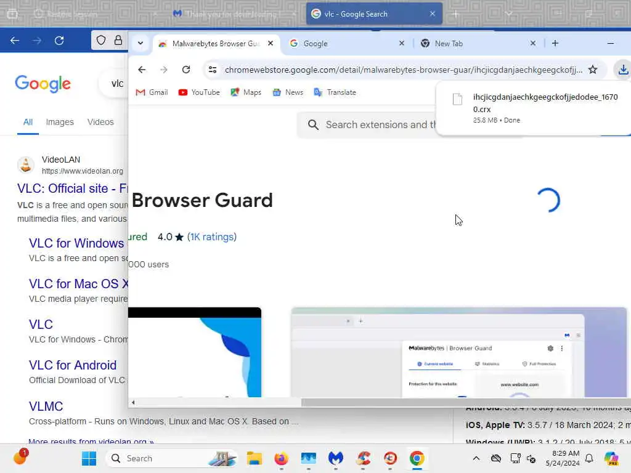Open YouTube bookmark
The image size is (631, 473).
click(x=199, y=92)
